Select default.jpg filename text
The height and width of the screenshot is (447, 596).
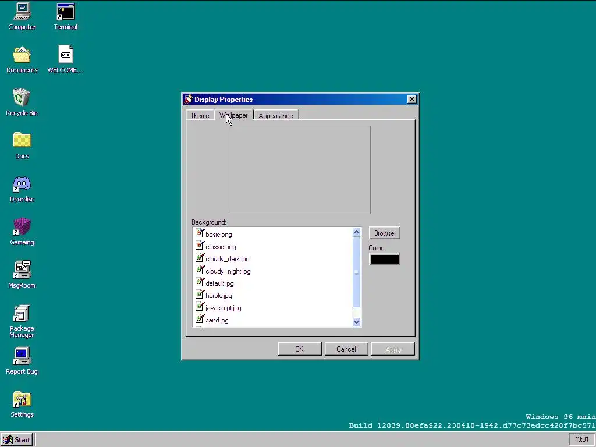pyautogui.click(x=219, y=283)
